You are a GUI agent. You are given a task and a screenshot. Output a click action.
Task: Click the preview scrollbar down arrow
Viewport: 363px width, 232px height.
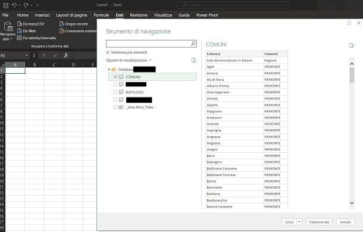352,203
